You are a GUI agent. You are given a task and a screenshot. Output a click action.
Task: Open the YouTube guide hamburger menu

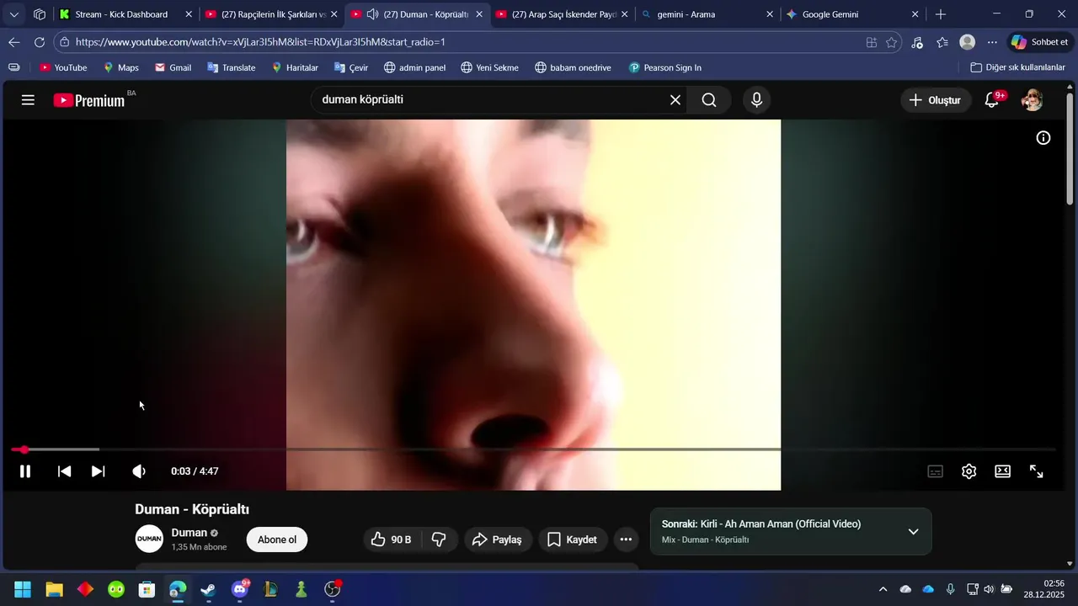[28, 100]
